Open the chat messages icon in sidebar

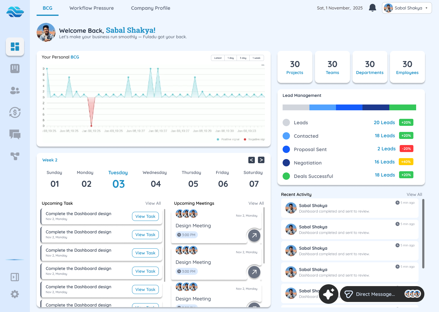15,134
